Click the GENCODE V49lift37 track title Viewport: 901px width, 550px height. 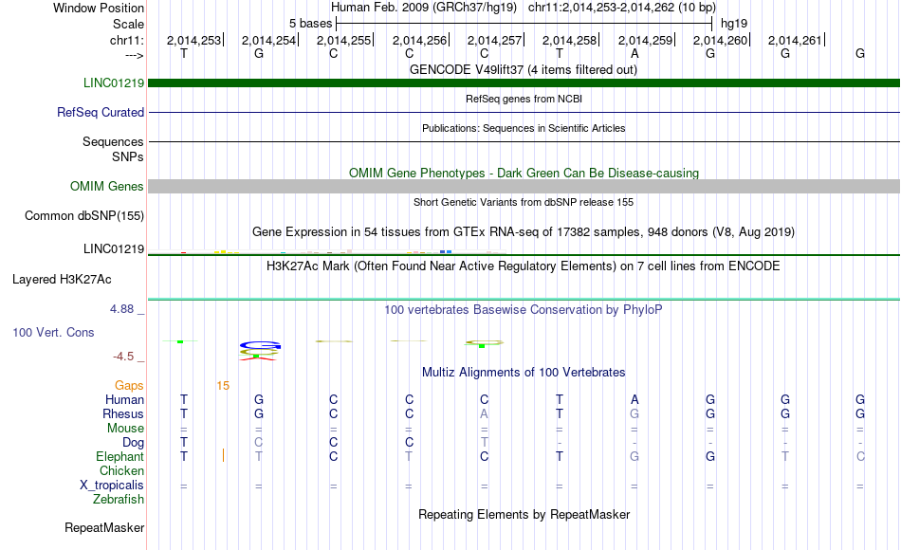click(523, 69)
